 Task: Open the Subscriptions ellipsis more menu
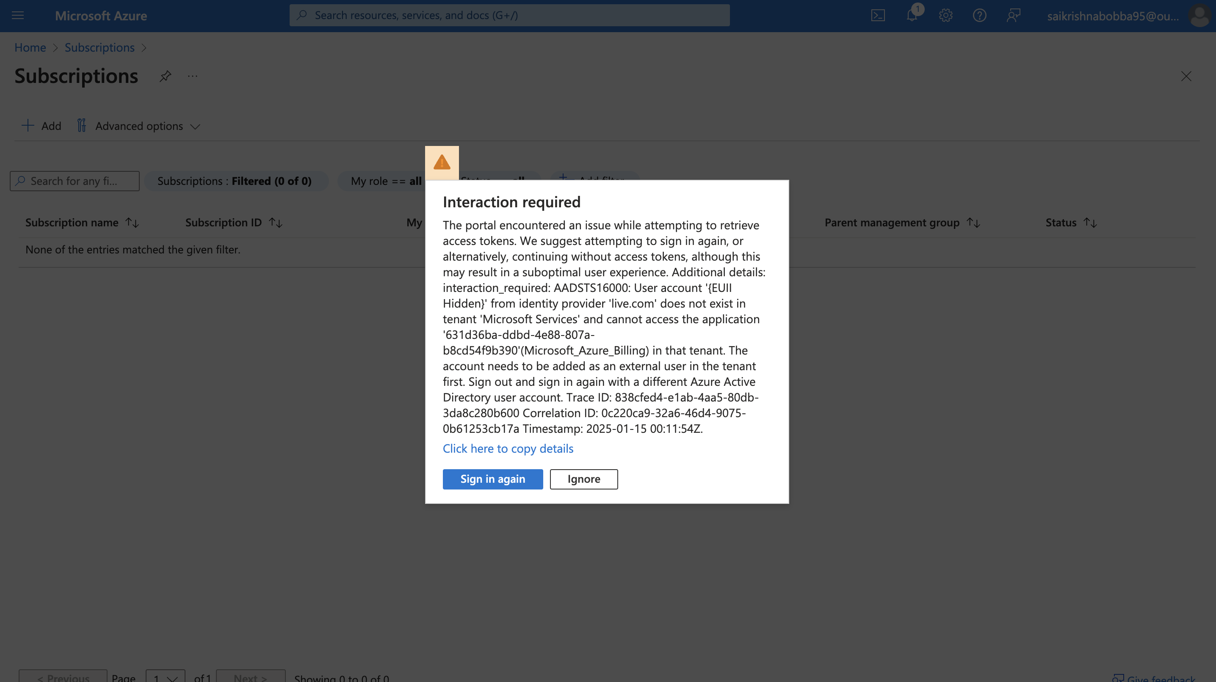[193, 76]
